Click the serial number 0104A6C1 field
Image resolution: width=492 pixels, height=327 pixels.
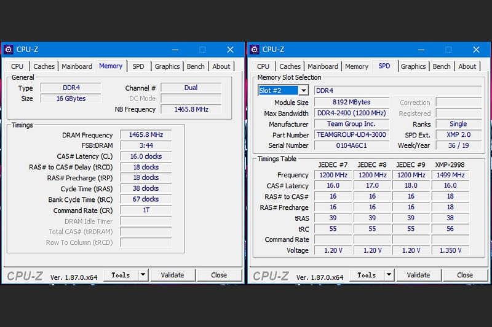point(352,145)
